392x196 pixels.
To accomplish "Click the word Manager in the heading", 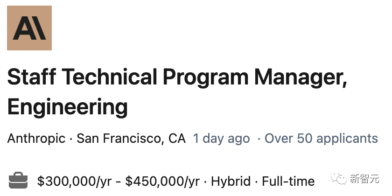I will coord(301,78).
